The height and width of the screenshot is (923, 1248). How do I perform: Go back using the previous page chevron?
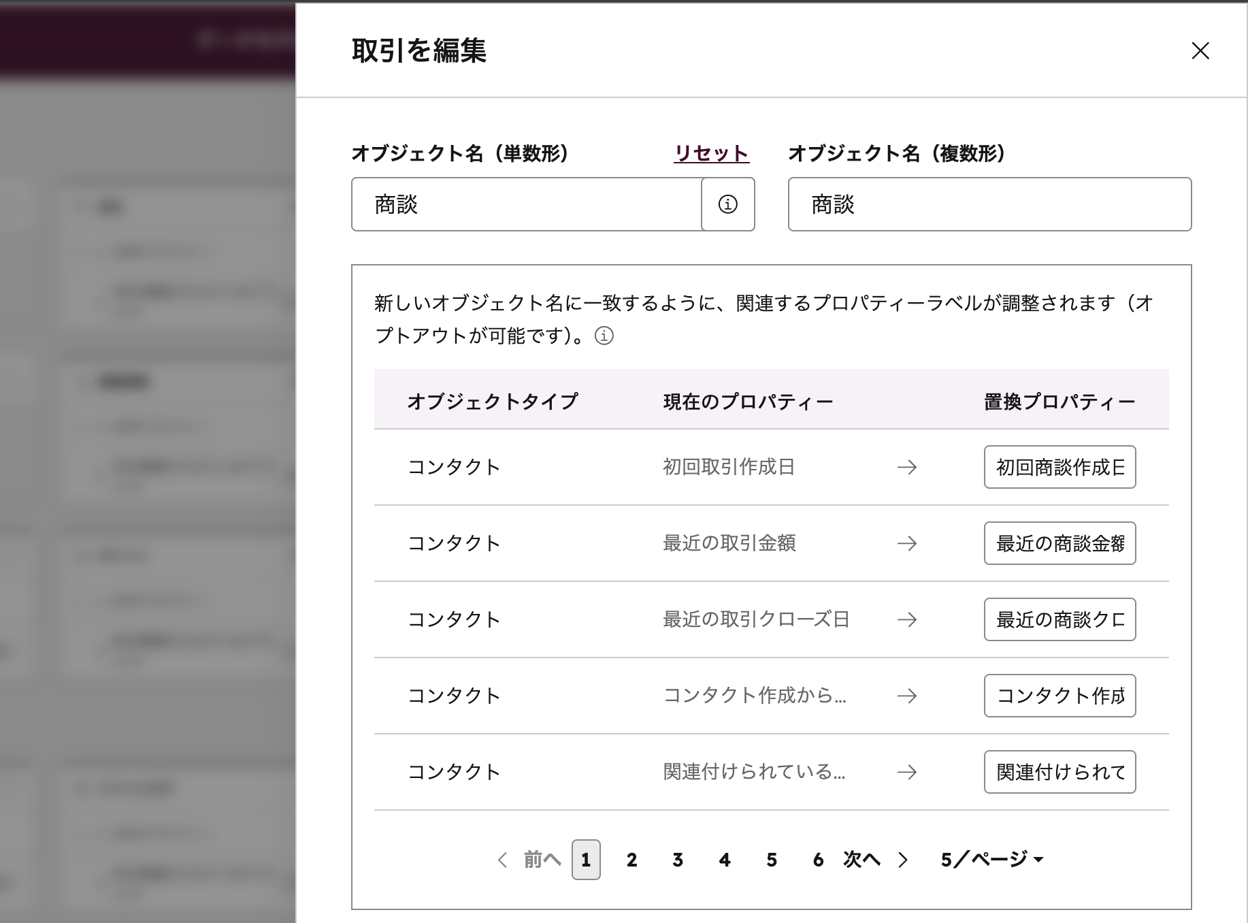(503, 860)
